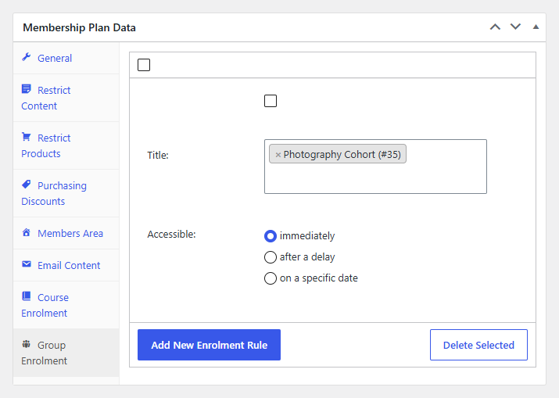
Task: Open the Restrict Content tab
Action: coord(66,98)
